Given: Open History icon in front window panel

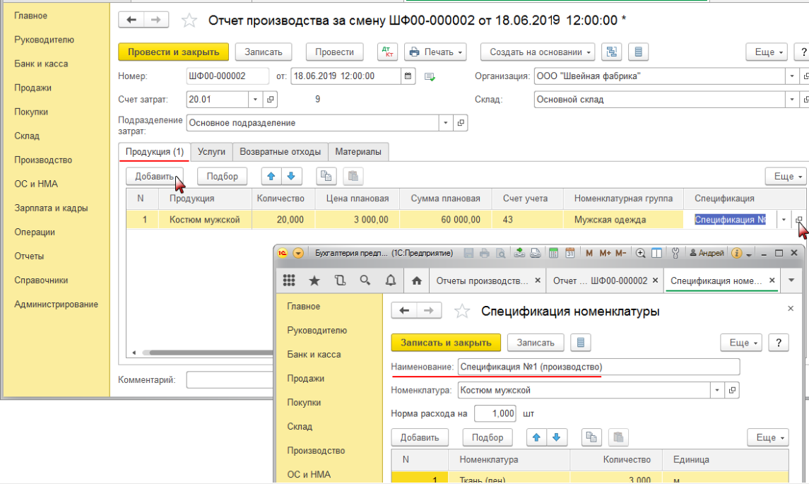Looking at the screenshot, I should coord(340,281).
